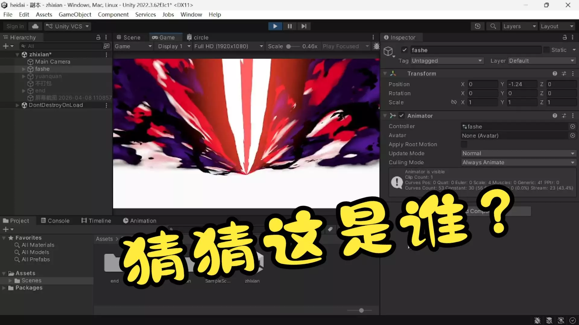Click Controller object picker circle
The height and width of the screenshot is (325, 579).
coord(572,126)
